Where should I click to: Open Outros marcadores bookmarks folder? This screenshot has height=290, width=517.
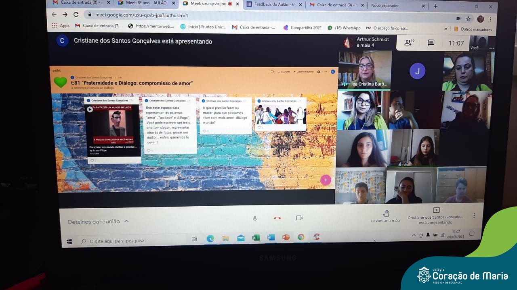point(473,29)
